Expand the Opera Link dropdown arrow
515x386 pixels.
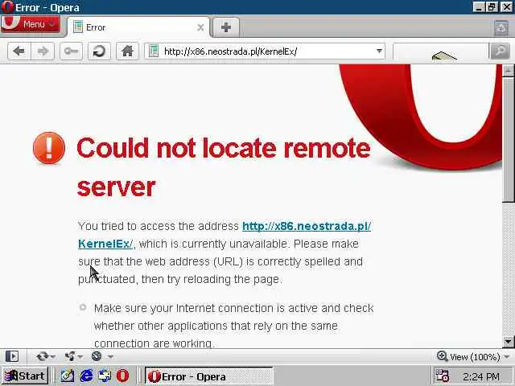point(53,356)
